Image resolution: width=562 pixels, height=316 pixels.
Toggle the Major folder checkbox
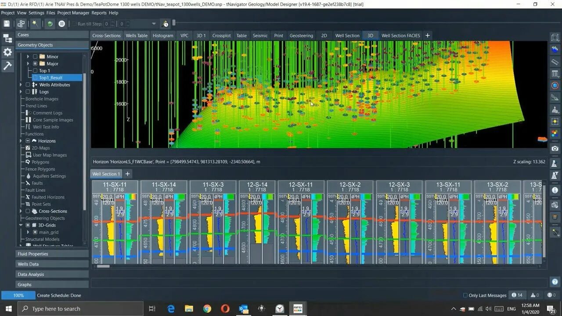coord(35,64)
